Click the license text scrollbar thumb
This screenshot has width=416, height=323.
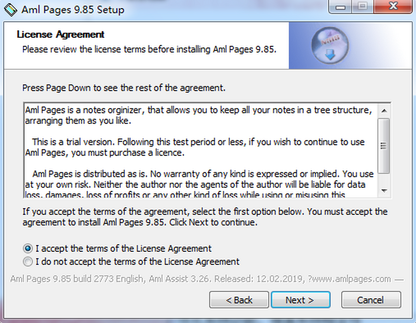click(x=384, y=145)
